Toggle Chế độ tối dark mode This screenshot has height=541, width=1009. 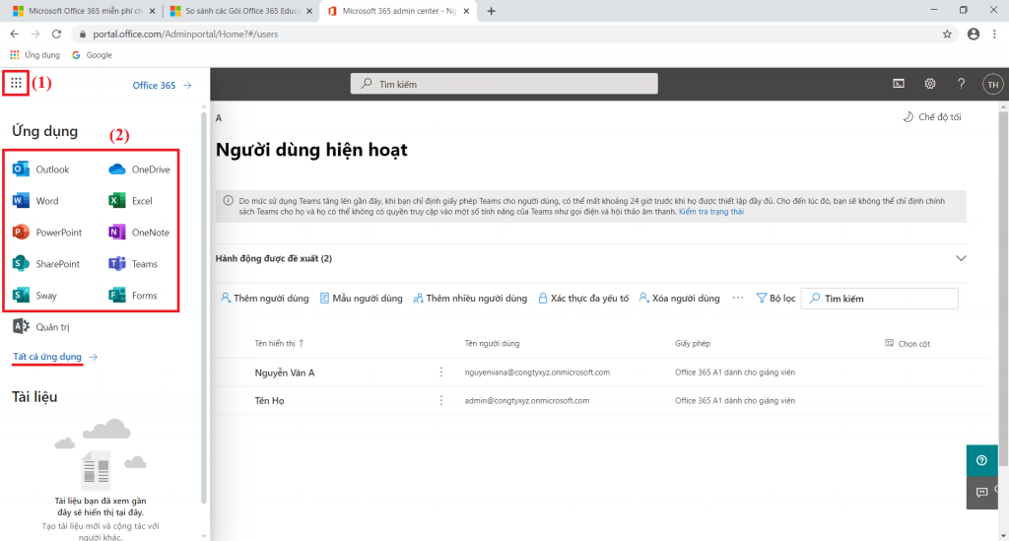(932, 117)
